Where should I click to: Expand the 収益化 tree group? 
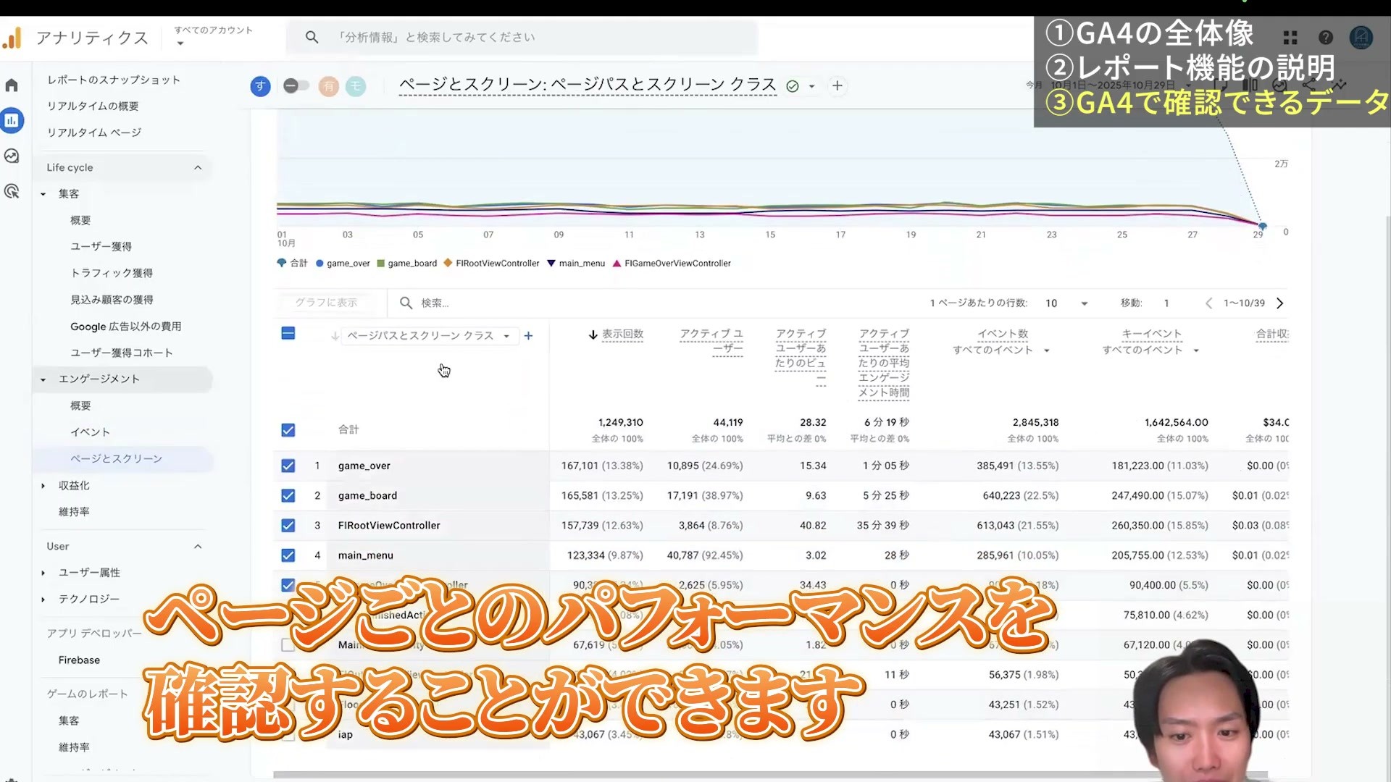click(43, 486)
